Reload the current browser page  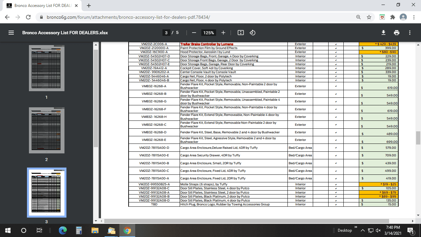(x=28, y=17)
